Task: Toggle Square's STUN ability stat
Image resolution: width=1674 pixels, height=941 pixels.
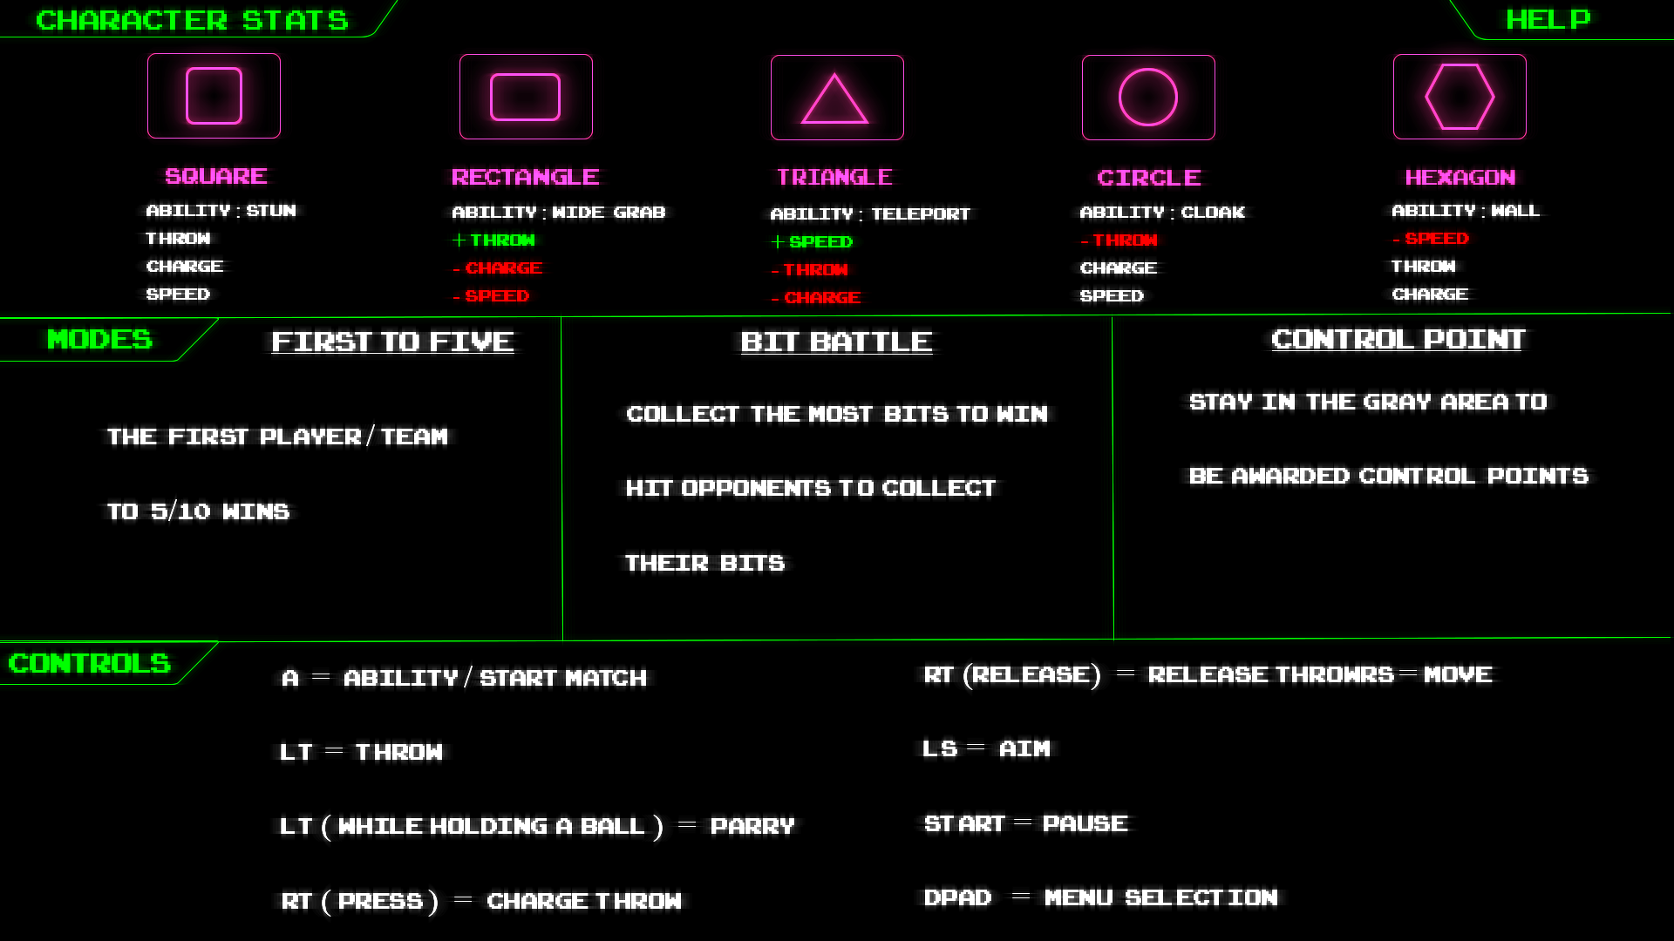Action: (219, 210)
